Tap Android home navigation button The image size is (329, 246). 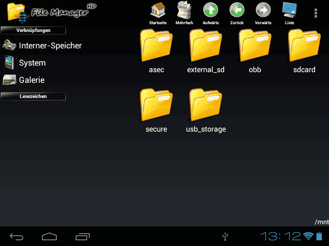49,237
